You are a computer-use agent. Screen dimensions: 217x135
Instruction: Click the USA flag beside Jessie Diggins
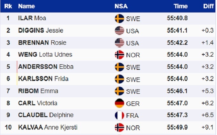click(119, 31)
